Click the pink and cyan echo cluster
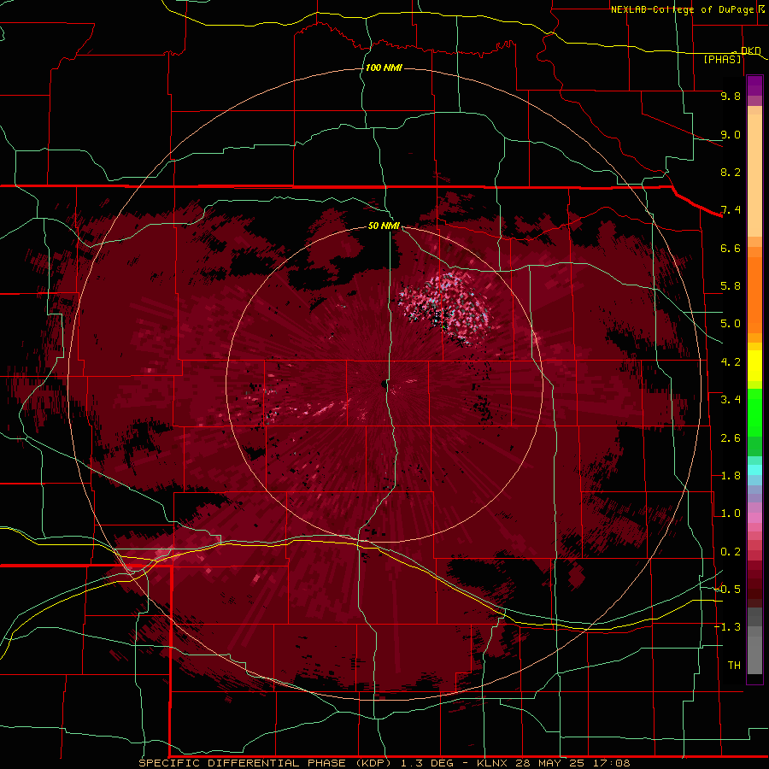Viewport: 769px width, 769px height. coord(445,309)
